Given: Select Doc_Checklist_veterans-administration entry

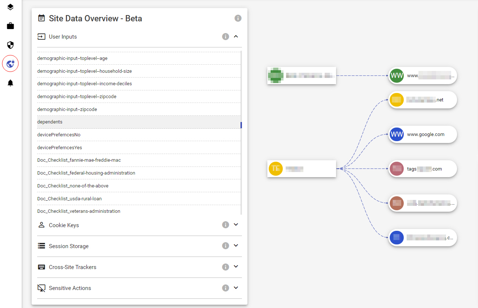Looking at the screenshot, I should click(x=139, y=211).
